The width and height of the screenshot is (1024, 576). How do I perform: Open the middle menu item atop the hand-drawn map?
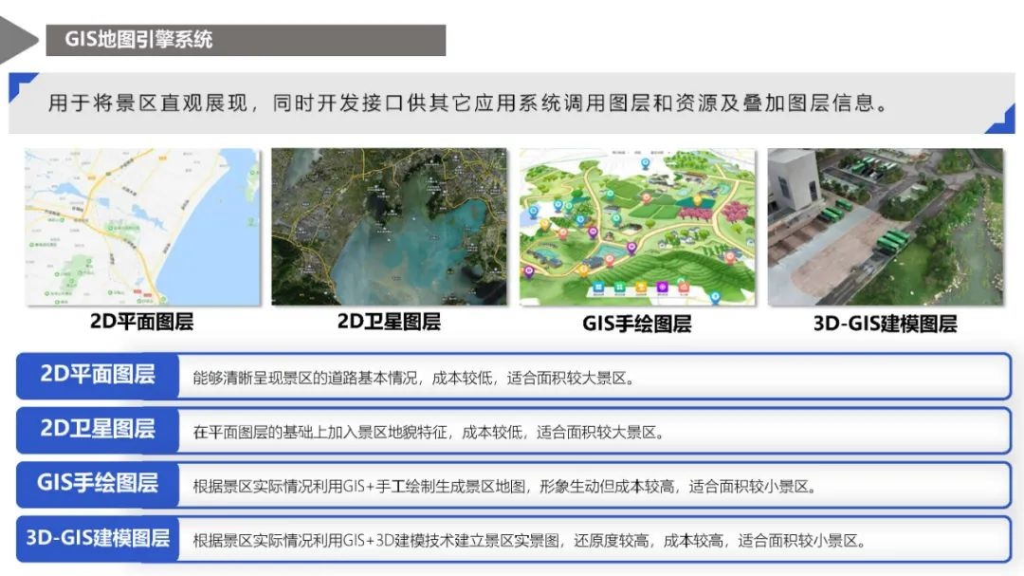tap(637, 150)
